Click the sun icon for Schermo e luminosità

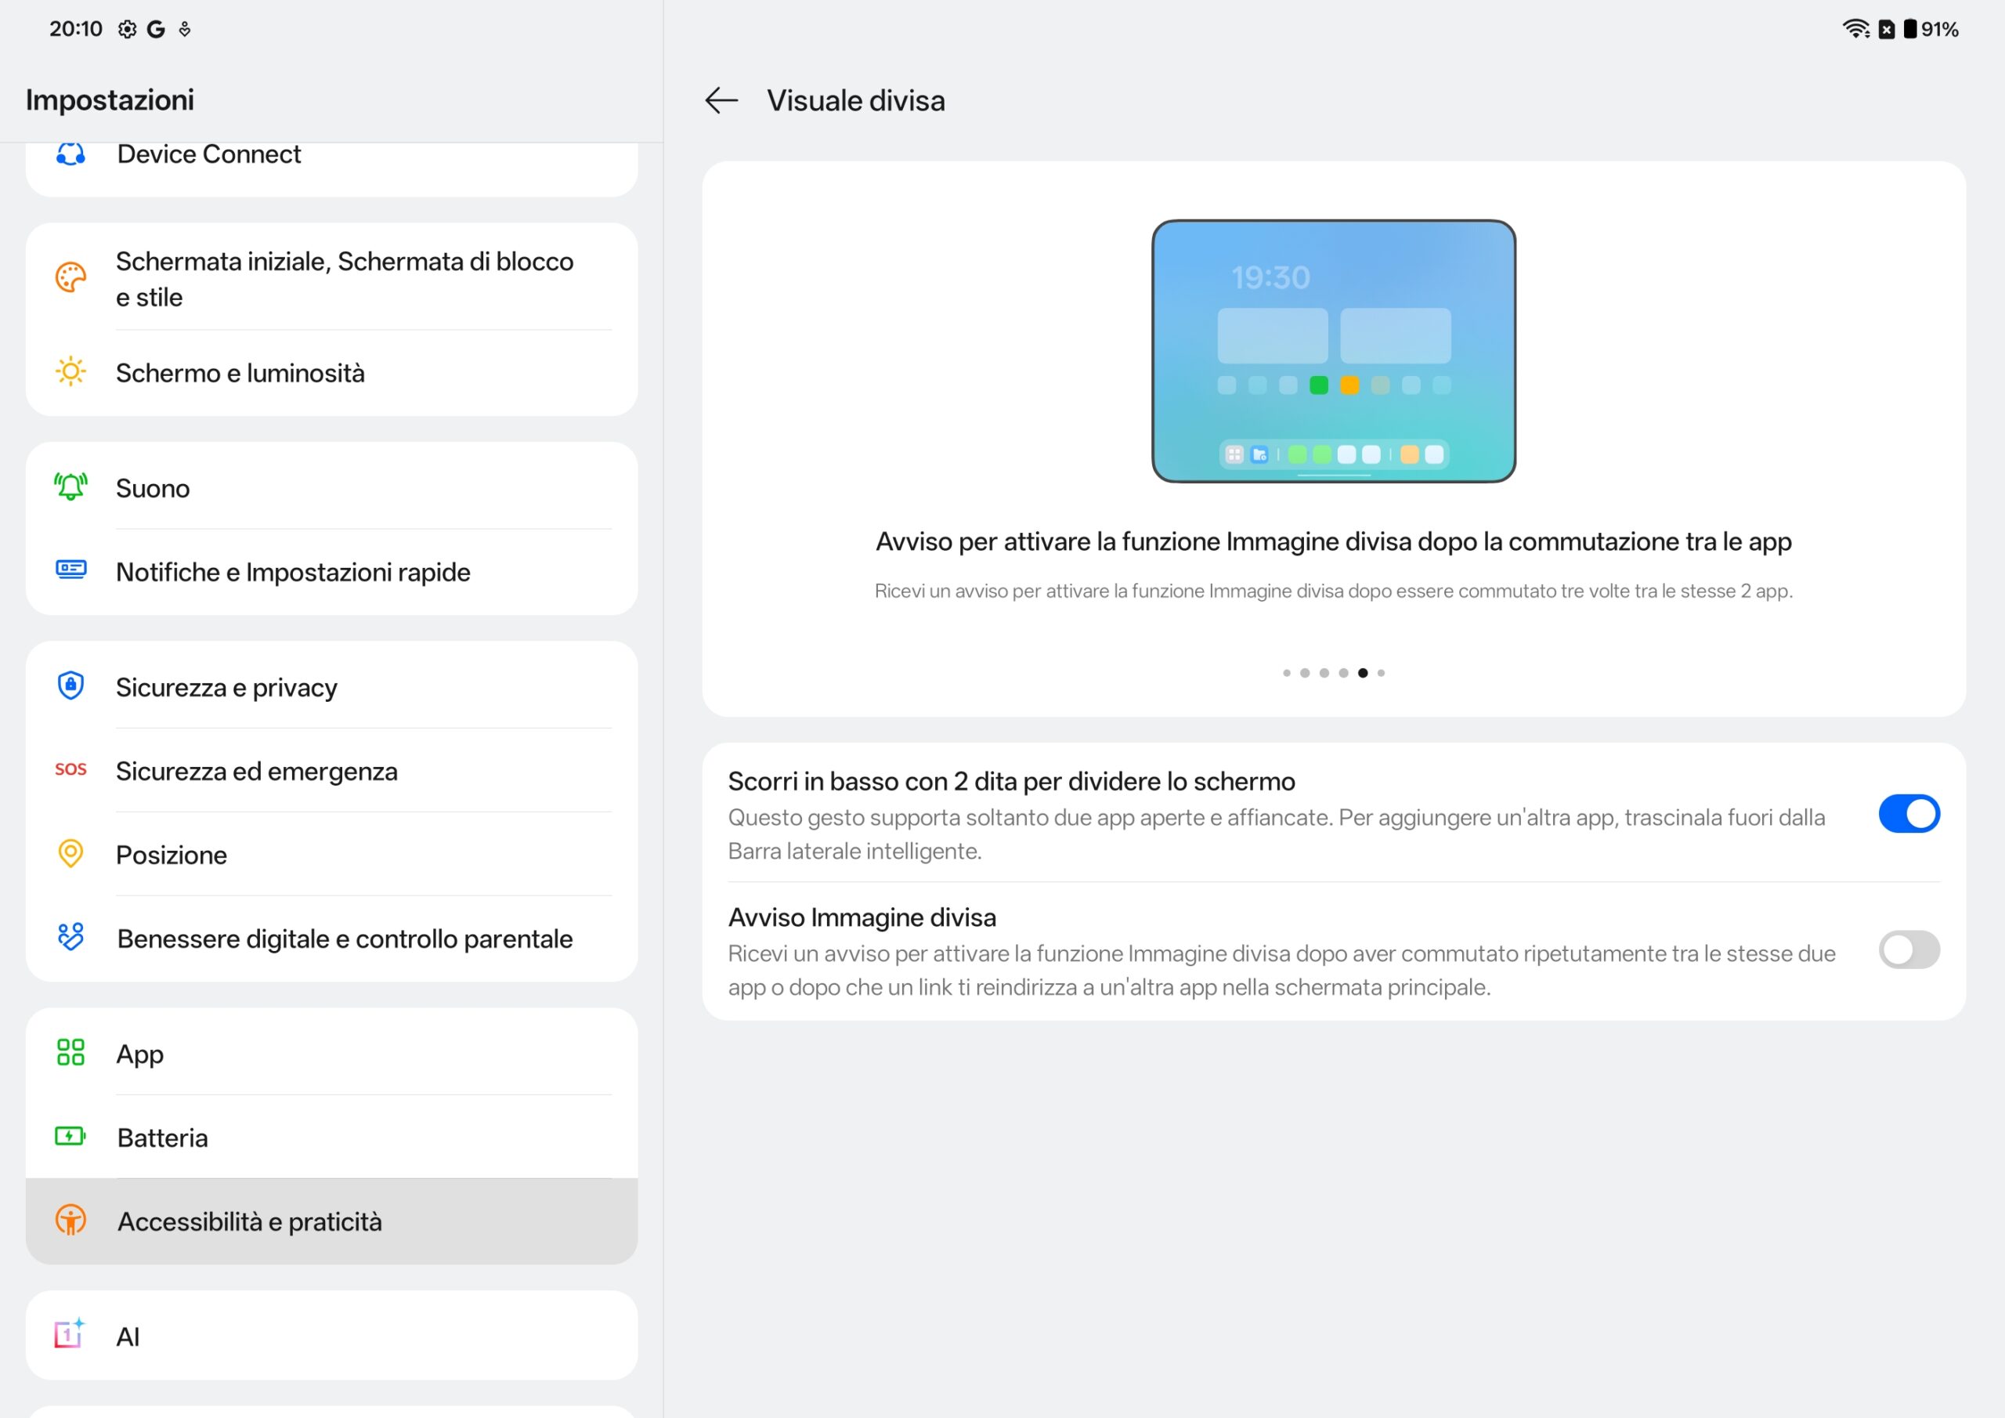tap(70, 372)
